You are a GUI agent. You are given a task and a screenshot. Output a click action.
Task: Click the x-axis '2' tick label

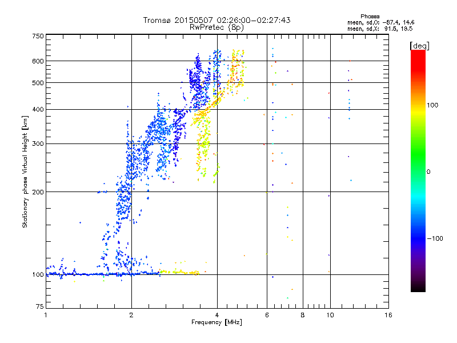point(131,315)
